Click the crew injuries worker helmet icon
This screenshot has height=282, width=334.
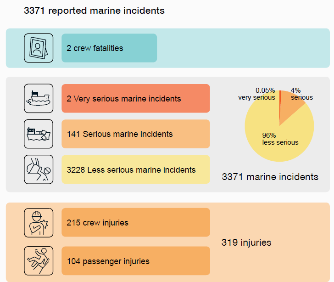pos(39,223)
